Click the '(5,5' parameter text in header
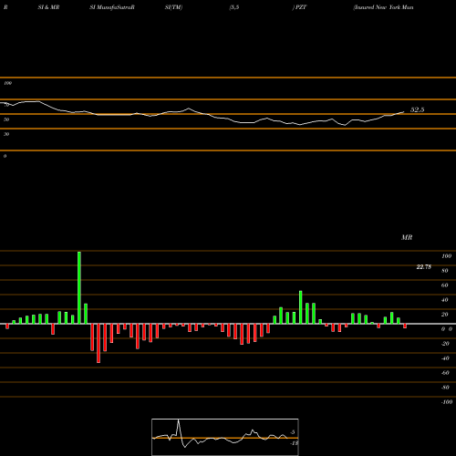 tap(234, 7)
